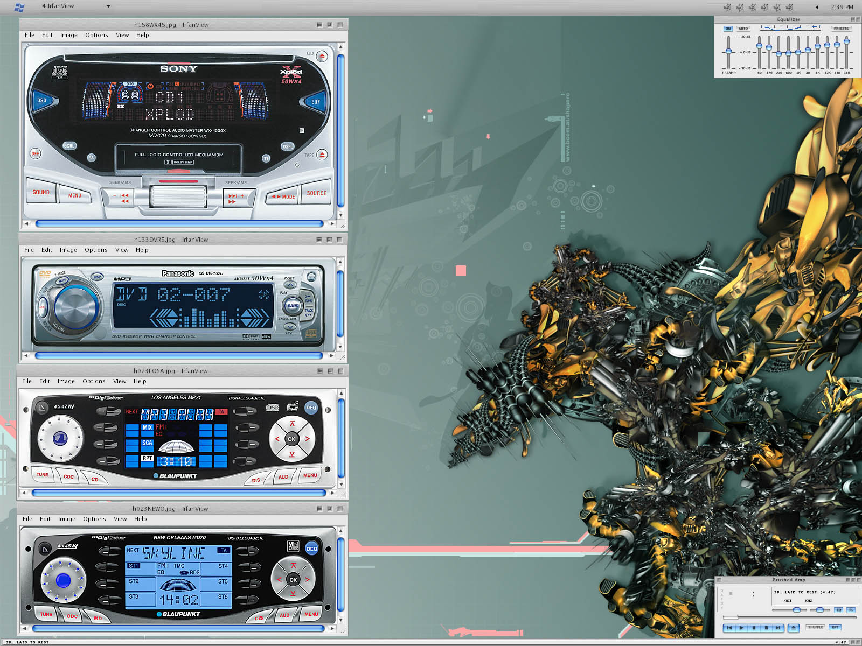Image resolution: width=862 pixels, height=646 pixels.
Task: Click the 3K band slider
Action: tap(808, 52)
